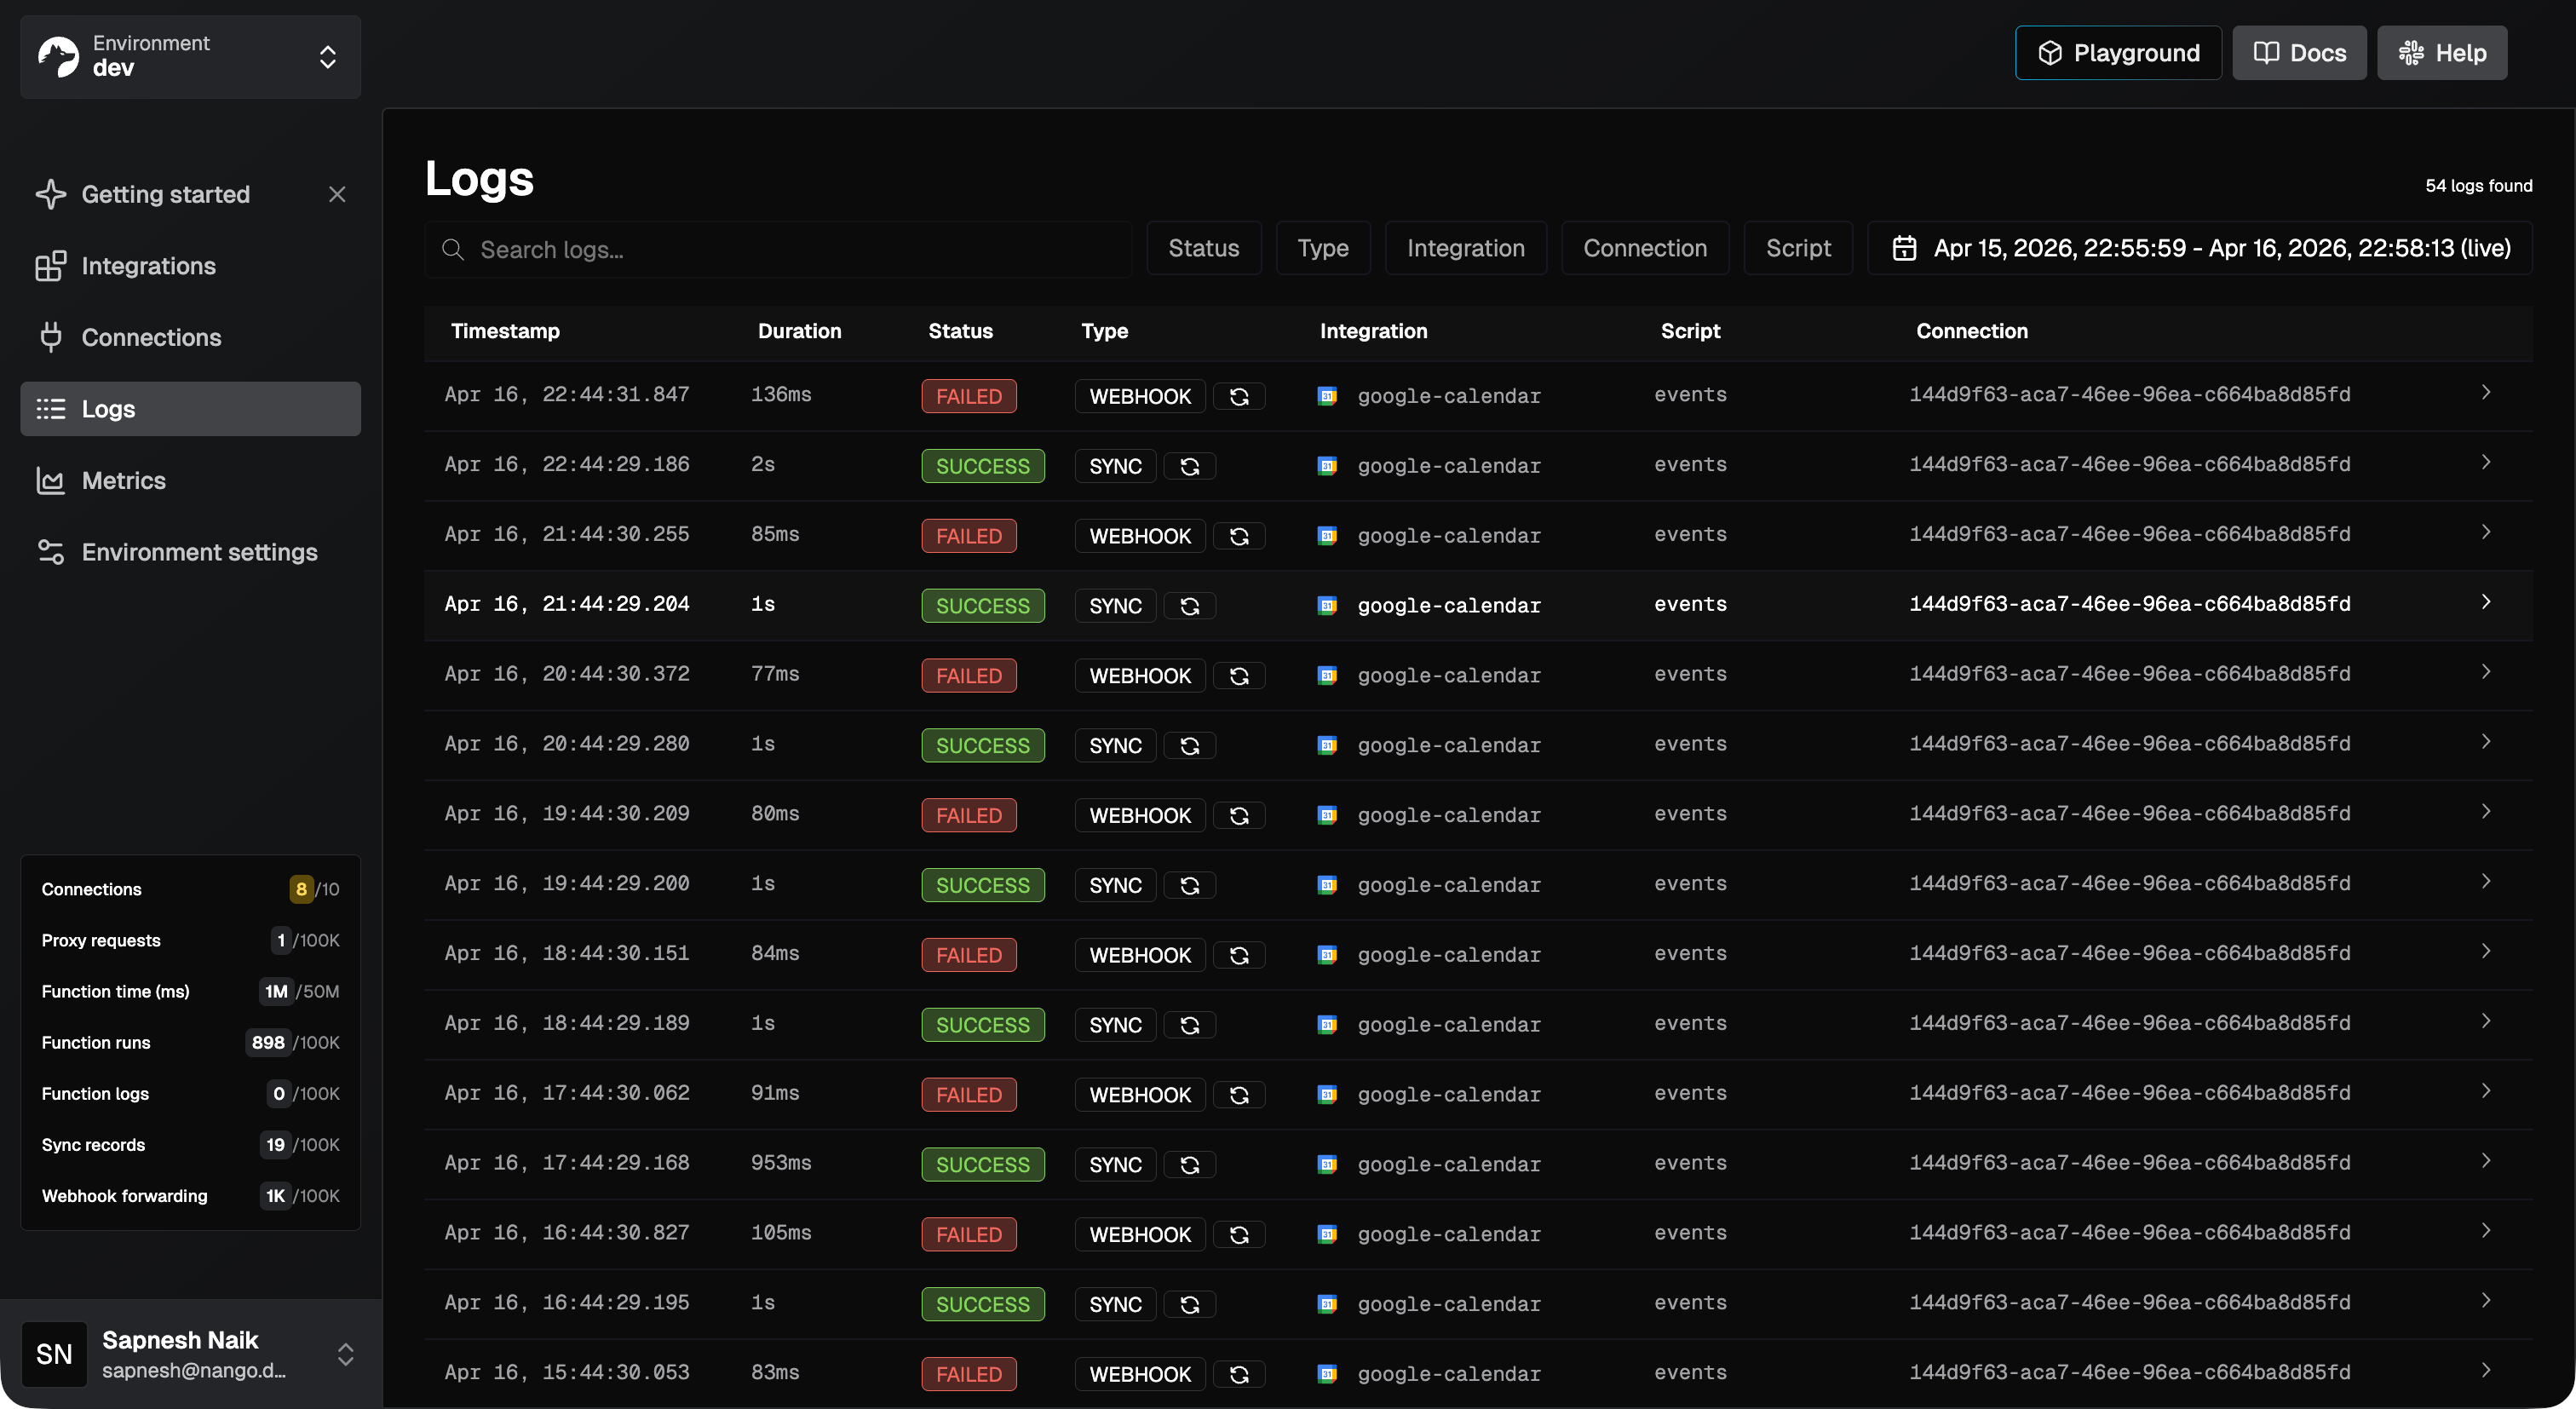The image size is (2576, 1409).
Task: Expand the 22:44:31.847 failed log row arrow
Action: point(2485,393)
